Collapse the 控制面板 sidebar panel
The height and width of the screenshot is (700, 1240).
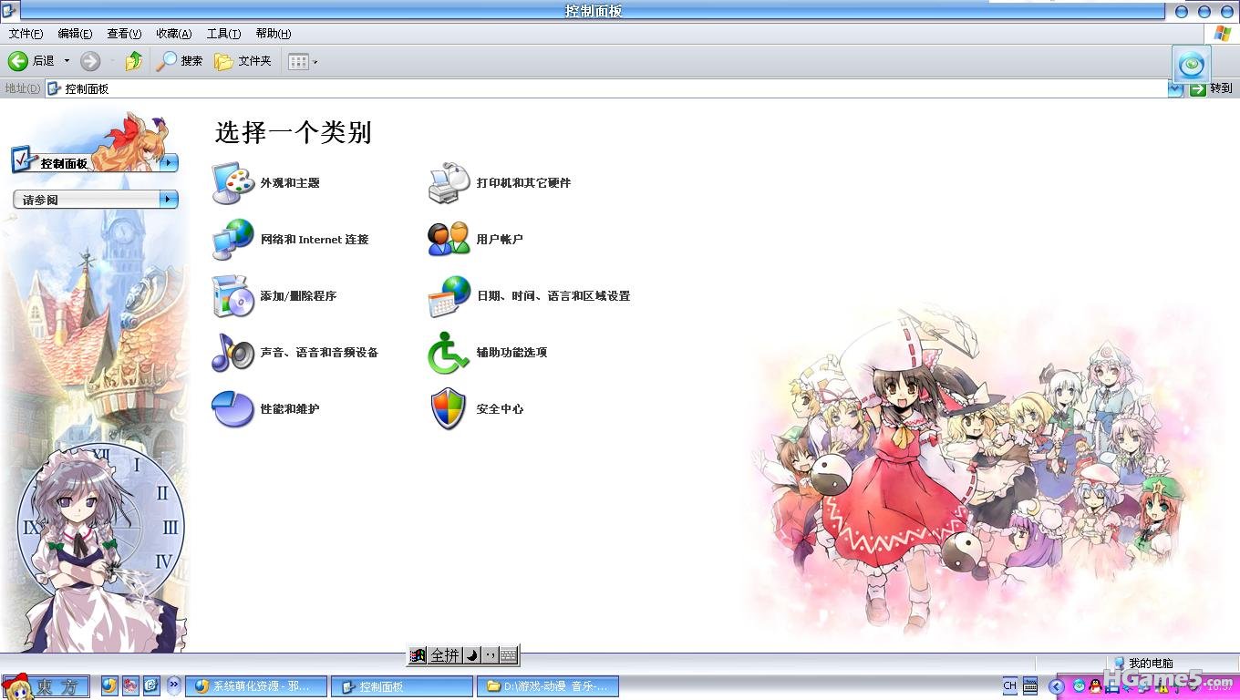coord(169,163)
